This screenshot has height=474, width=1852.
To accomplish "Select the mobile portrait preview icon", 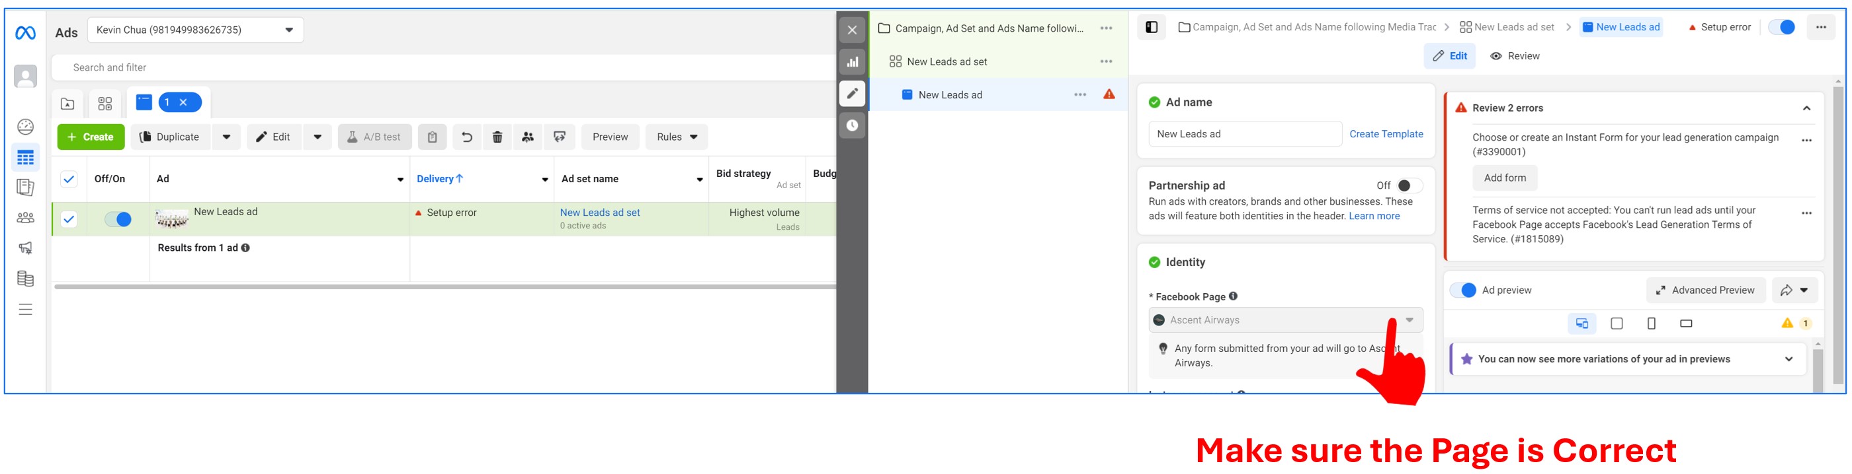I will click(x=1651, y=323).
